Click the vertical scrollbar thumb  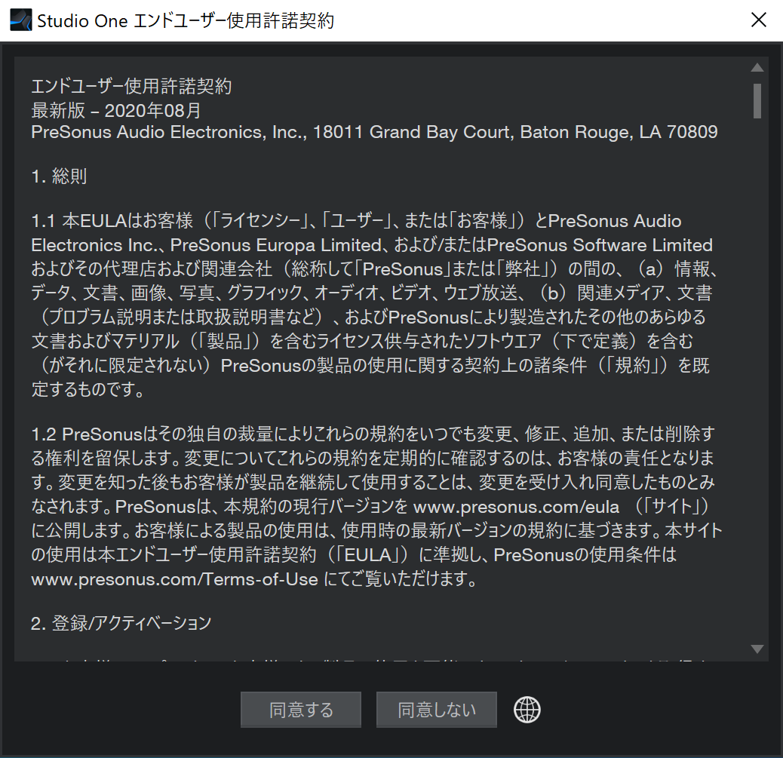pos(757,100)
